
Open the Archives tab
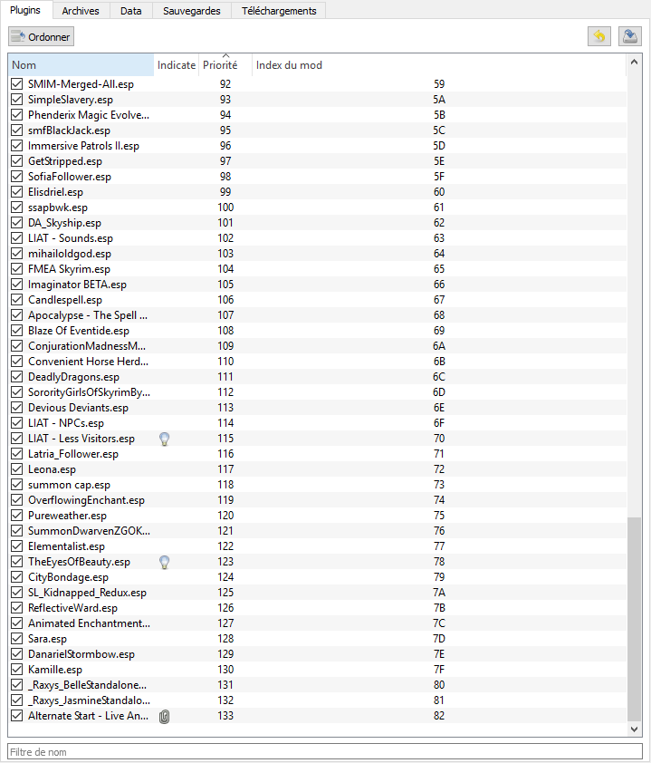click(x=81, y=11)
